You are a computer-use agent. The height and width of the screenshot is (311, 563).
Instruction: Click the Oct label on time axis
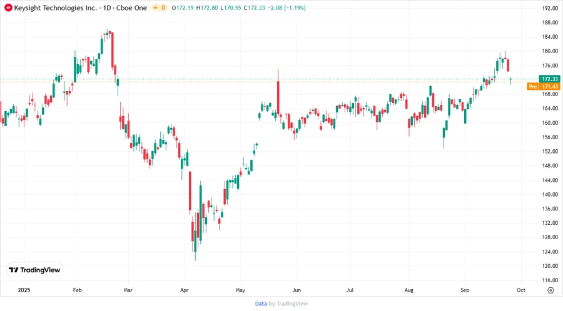(520, 290)
